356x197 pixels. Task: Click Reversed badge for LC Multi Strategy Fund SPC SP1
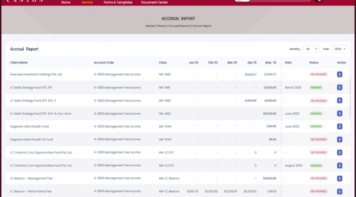pyautogui.click(x=316, y=87)
